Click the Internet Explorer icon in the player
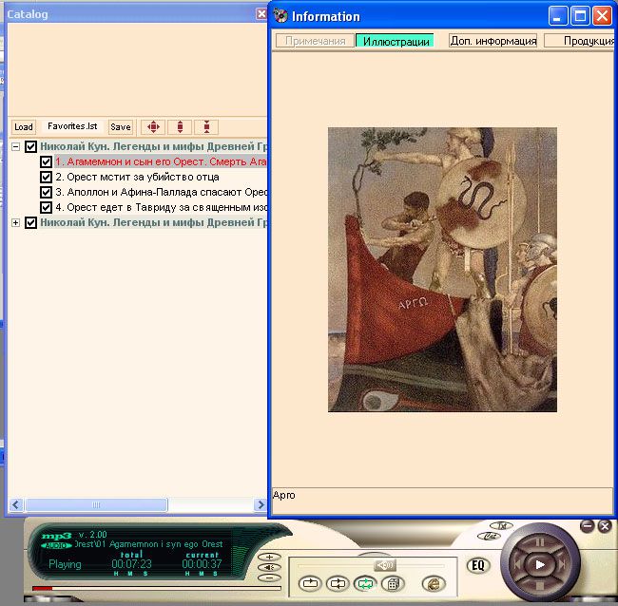 435,584
